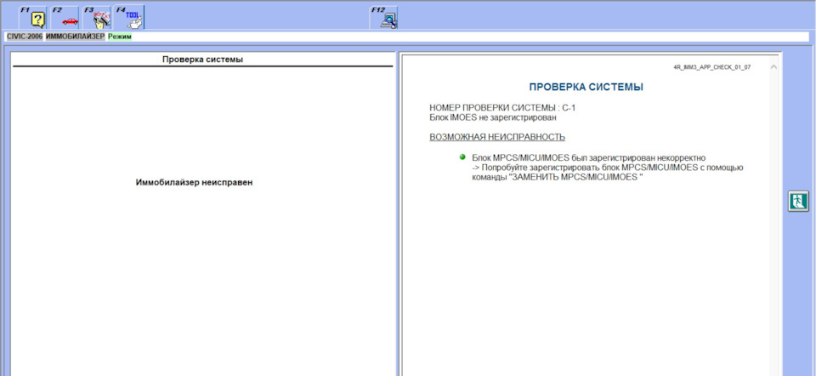Click the blue ПРОВЕРКА СИСТЕМЫ title
This screenshot has width=816, height=376.
[586, 87]
